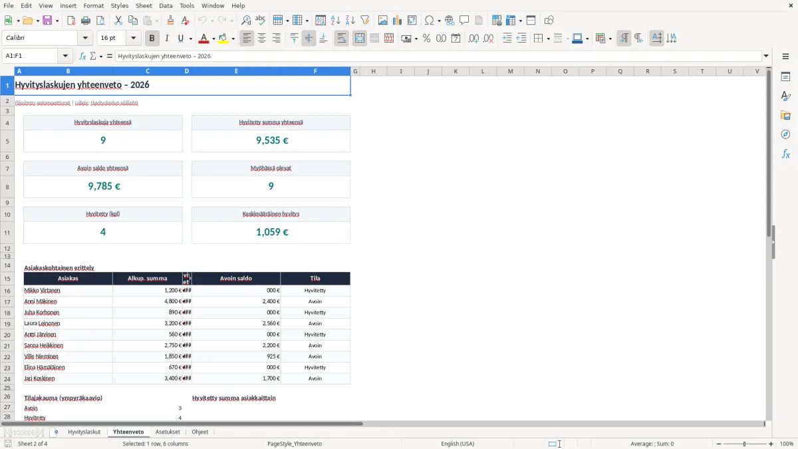Click the Sort Descending icon
The width and height of the screenshot is (798, 449).
click(350, 21)
